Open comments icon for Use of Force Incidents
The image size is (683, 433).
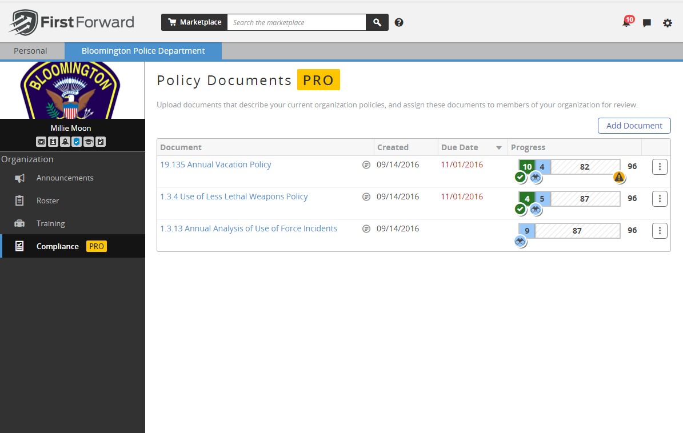tap(366, 229)
